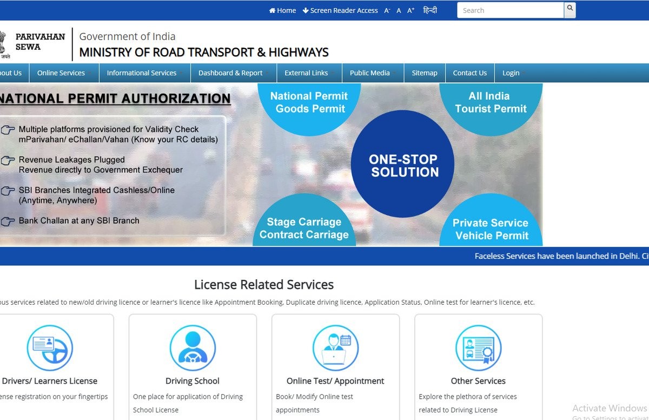Increase font size with A+ control
This screenshot has width=649, height=420.
[x=410, y=11]
